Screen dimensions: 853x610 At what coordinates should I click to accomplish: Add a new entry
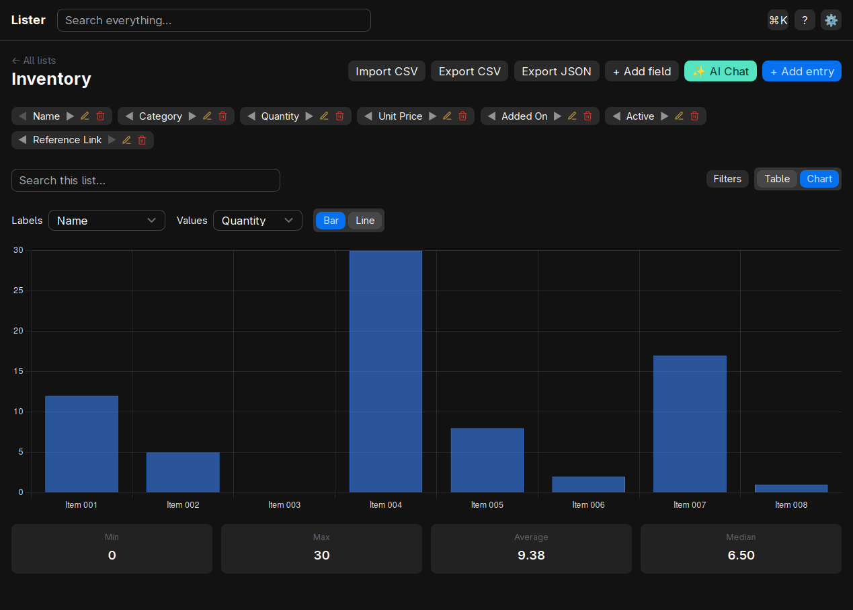[x=802, y=71]
